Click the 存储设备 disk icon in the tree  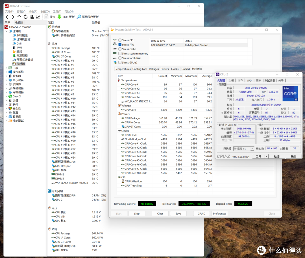10,88
